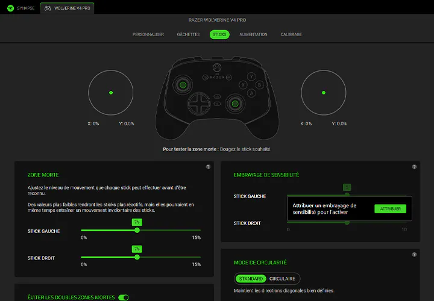Screen dimensions: 434x301
Task: Click the Xbox logo button on controller
Action: pyautogui.click(x=217, y=67)
